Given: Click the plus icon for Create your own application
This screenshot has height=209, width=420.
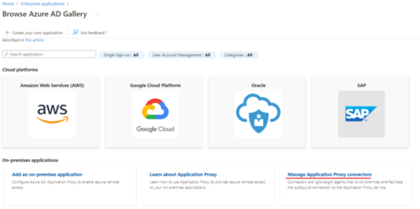Looking at the screenshot, I should [7, 33].
